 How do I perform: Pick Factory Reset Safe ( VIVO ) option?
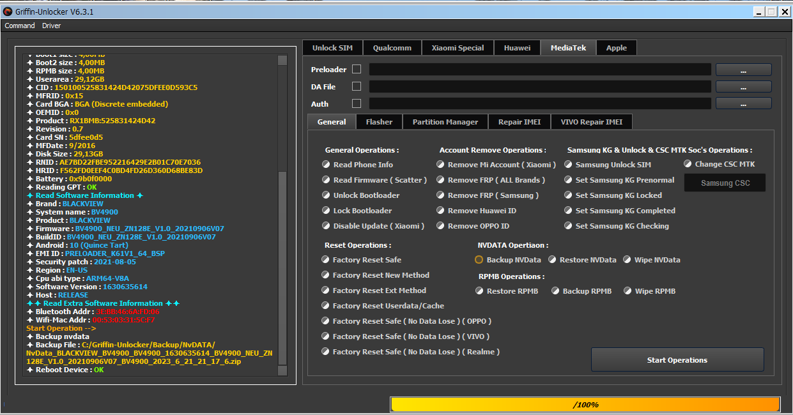406,336
